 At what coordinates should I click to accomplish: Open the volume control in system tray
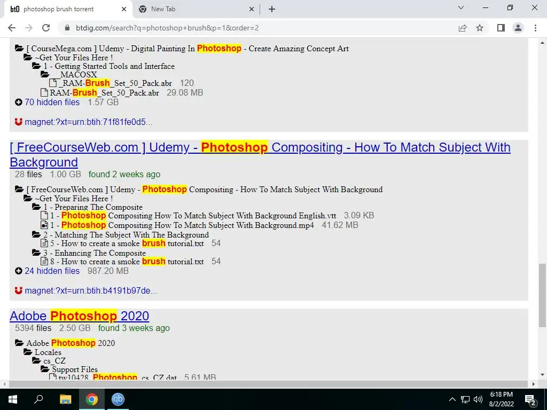(478, 399)
